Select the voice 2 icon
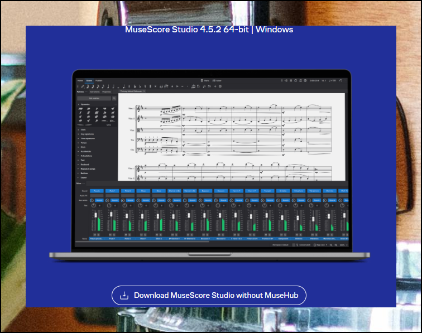The height and width of the screenshot is (333, 422). click(x=209, y=86)
